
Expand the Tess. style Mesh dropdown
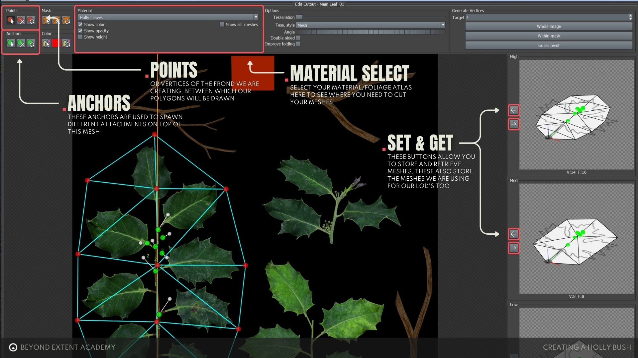coord(443,25)
